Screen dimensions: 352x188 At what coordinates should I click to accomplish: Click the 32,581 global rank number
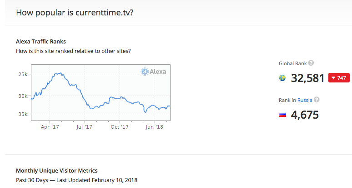tap(308, 78)
